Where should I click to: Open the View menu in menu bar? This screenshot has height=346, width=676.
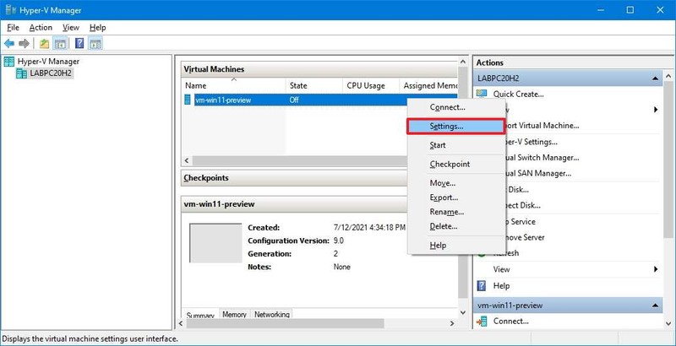(71, 28)
